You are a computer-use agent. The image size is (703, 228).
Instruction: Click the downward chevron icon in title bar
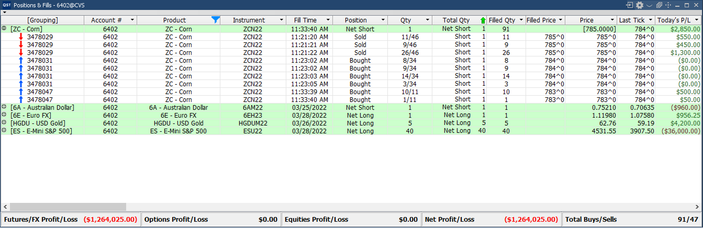click(649, 5)
